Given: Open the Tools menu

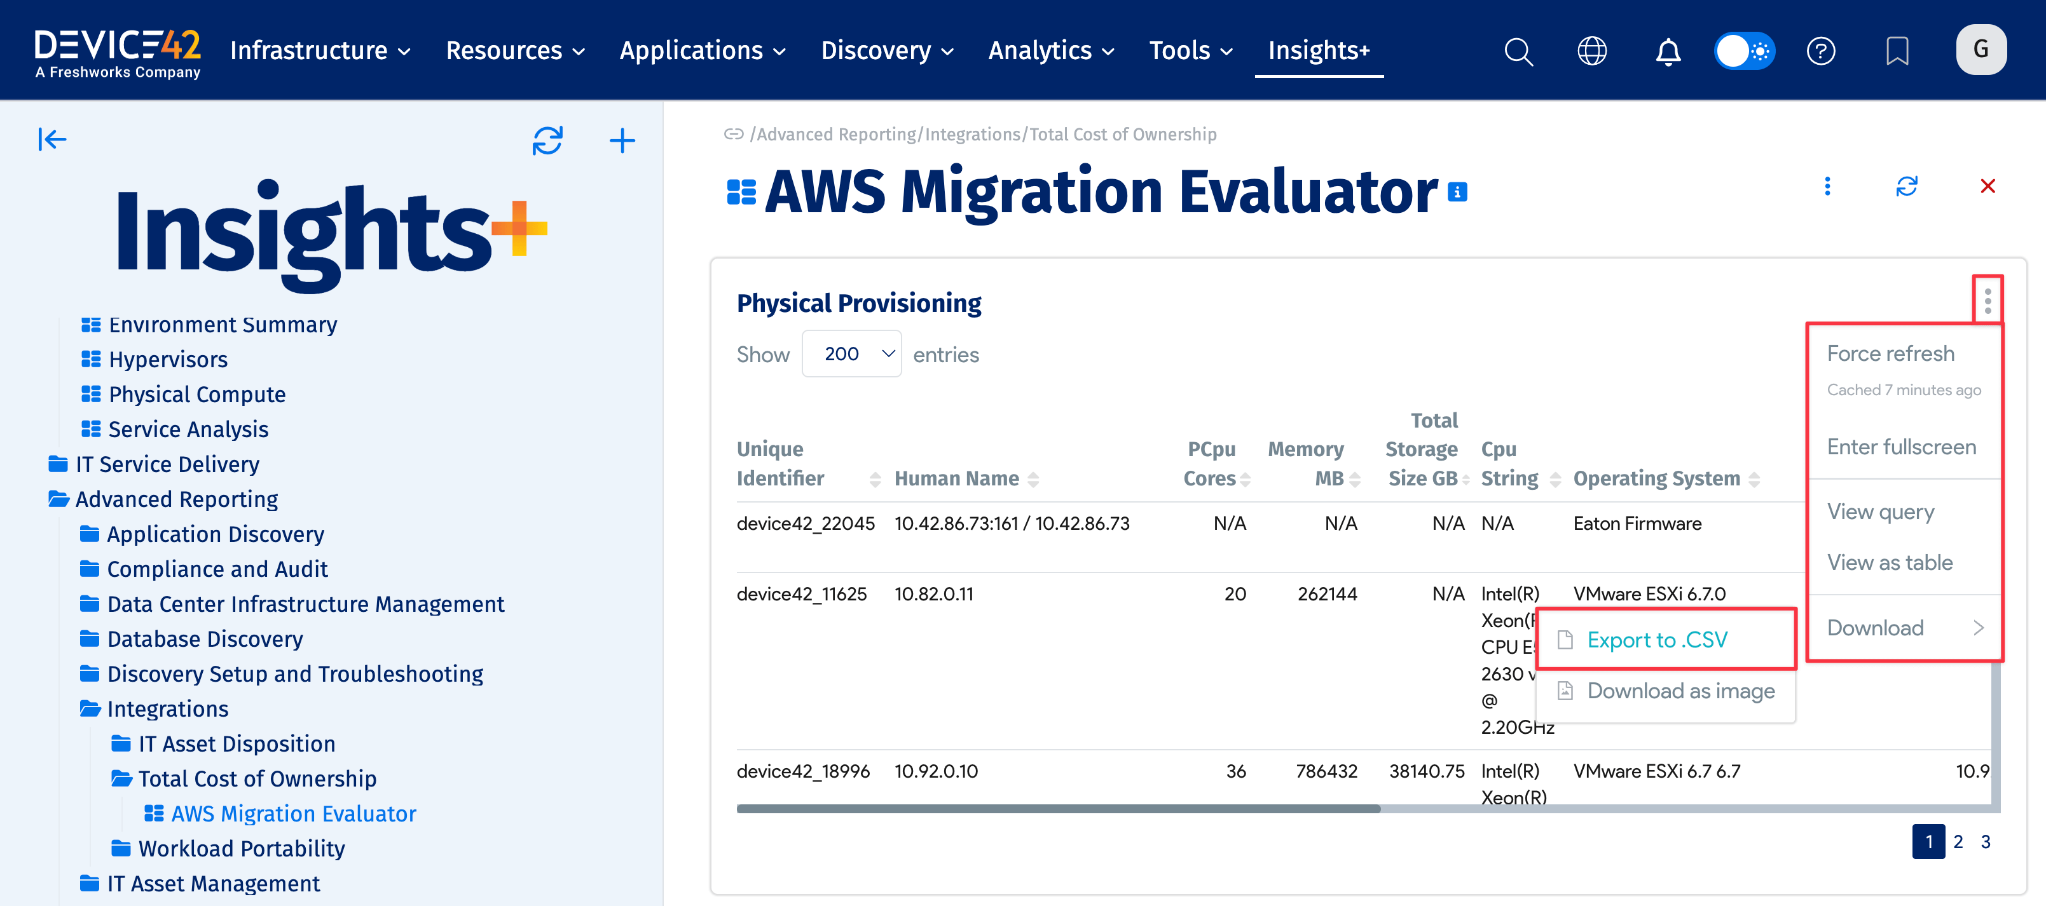Looking at the screenshot, I should pyautogui.click(x=1191, y=51).
